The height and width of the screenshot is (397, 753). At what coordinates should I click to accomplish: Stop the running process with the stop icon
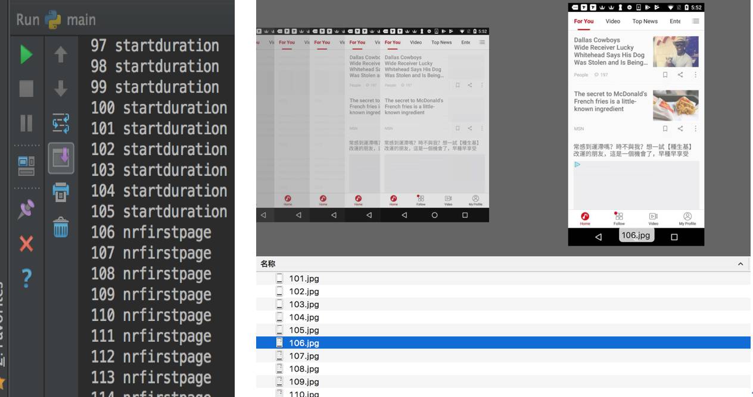[x=26, y=89]
